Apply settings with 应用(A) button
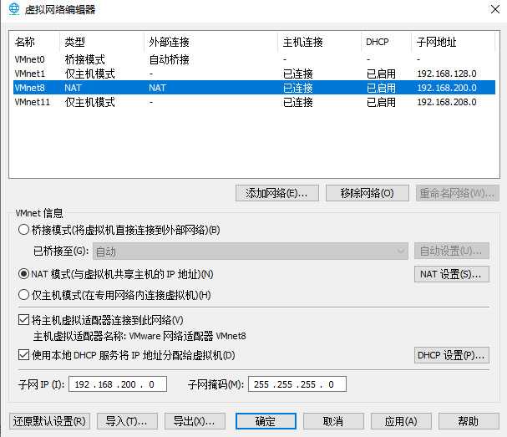Image resolution: width=507 pixels, height=437 pixels. click(x=401, y=421)
